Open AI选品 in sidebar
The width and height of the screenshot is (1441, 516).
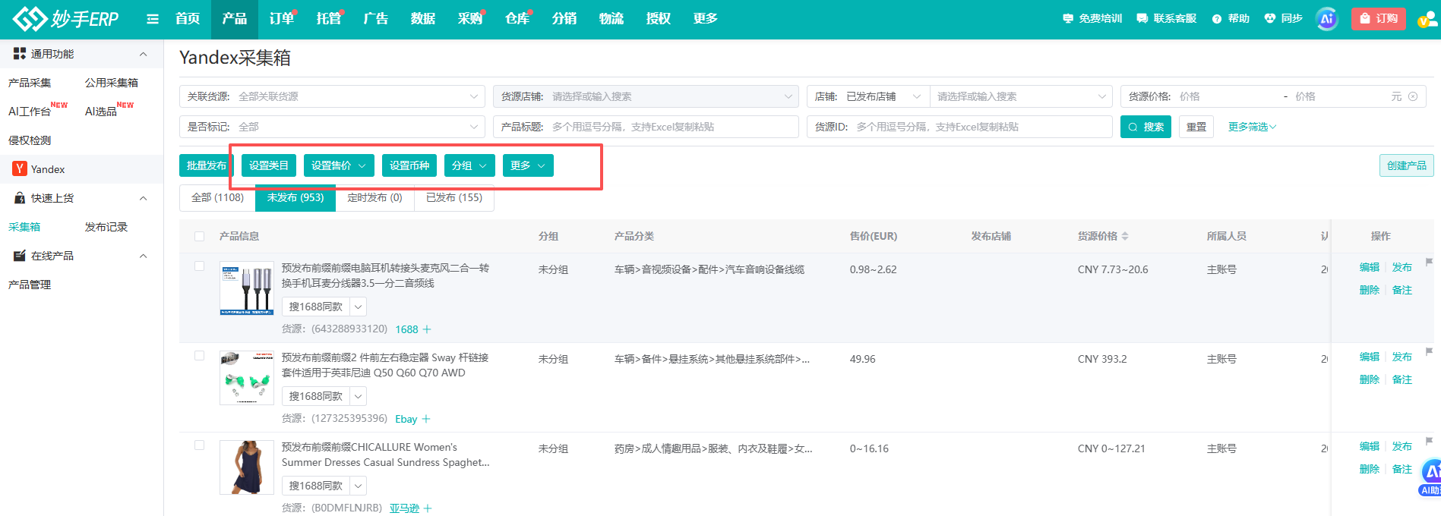(101, 112)
